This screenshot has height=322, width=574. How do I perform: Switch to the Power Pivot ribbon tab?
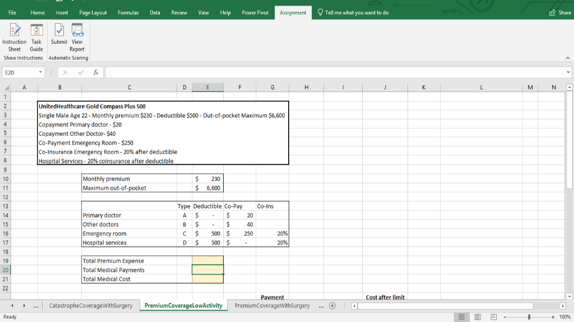pyautogui.click(x=255, y=12)
